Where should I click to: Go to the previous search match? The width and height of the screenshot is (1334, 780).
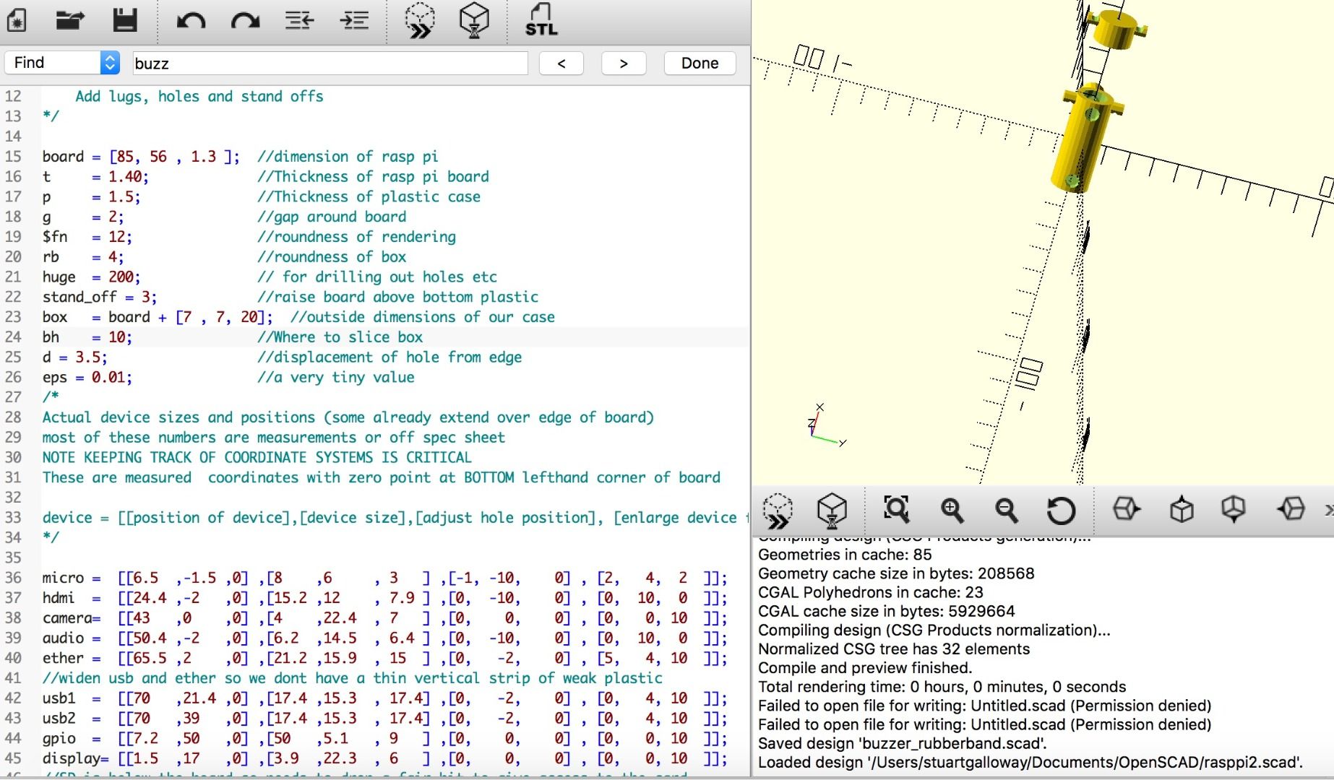coord(561,63)
